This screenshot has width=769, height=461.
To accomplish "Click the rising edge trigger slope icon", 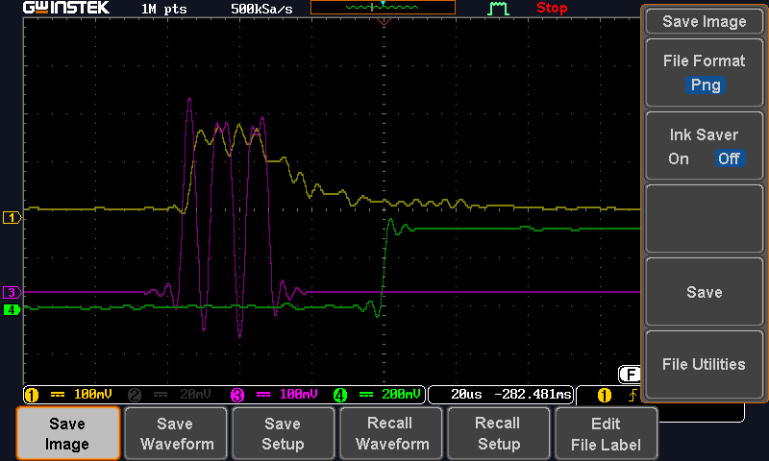I will 633,395.
